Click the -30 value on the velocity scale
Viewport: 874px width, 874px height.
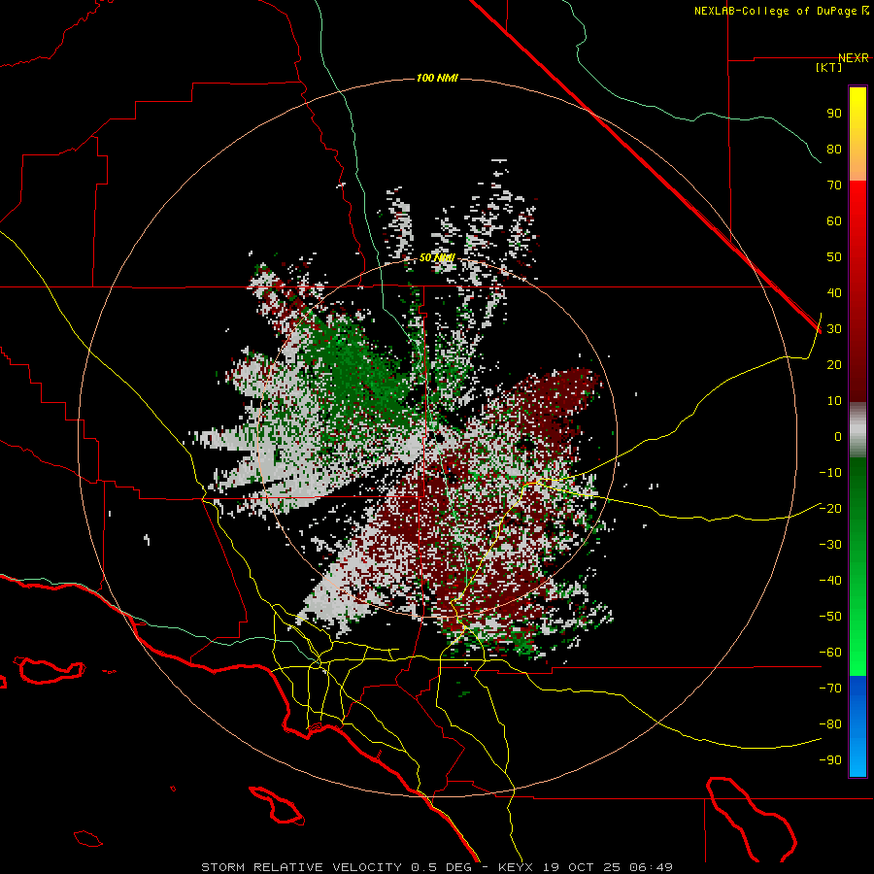[x=830, y=545]
